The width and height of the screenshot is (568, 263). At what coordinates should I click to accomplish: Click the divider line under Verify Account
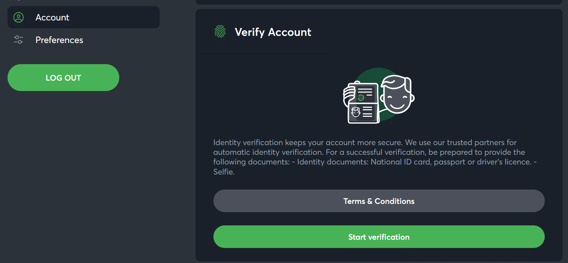pos(263,54)
